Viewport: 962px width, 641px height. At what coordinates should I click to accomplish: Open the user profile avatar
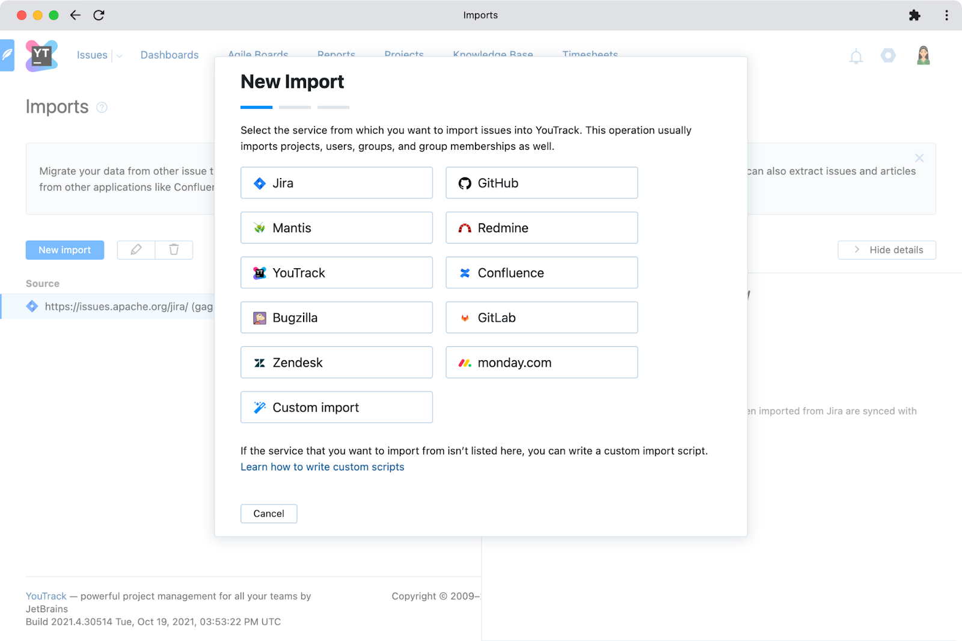click(924, 55)
